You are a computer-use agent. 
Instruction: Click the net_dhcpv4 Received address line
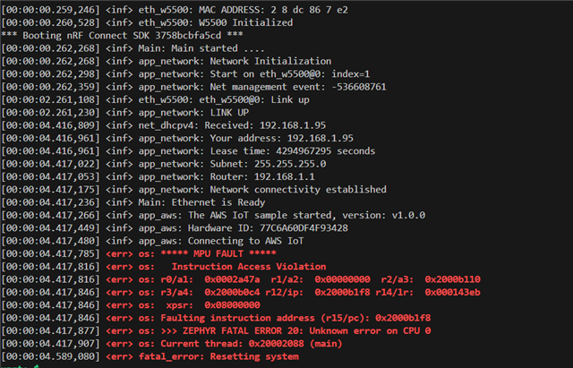click(x=163, y=125)
